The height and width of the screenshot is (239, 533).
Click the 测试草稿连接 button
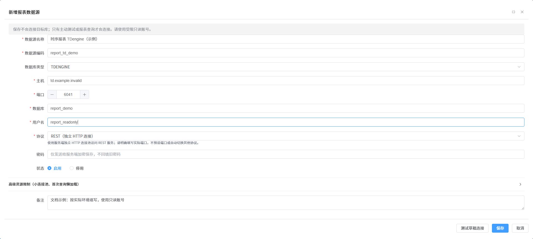[x=472, y=228]
